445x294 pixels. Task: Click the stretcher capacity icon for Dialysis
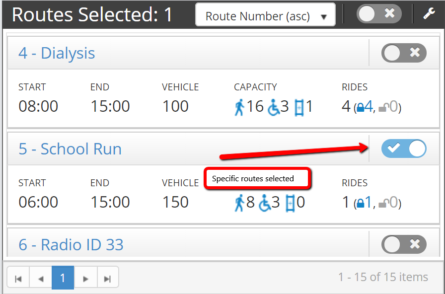click(299, 108)
